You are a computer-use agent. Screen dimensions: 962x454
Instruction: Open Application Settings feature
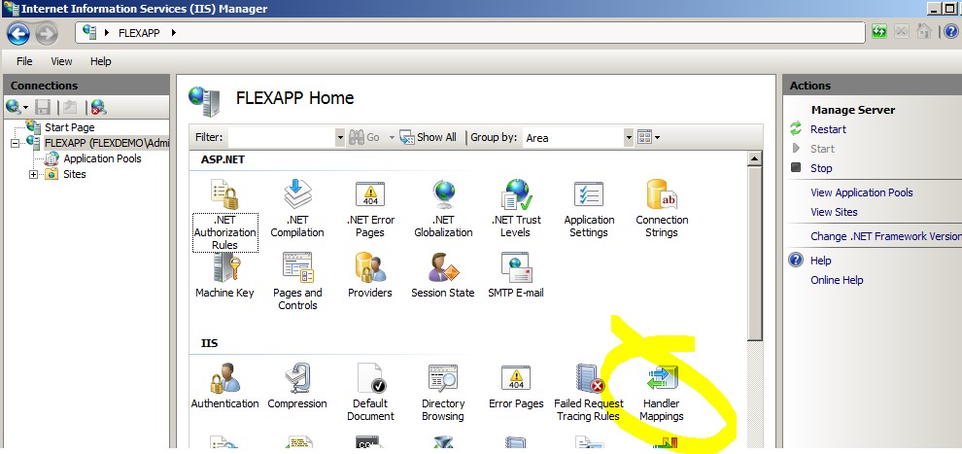(x=589, y=209)
